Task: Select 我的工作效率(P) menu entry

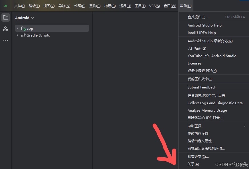Action: (x=214, y=79)
